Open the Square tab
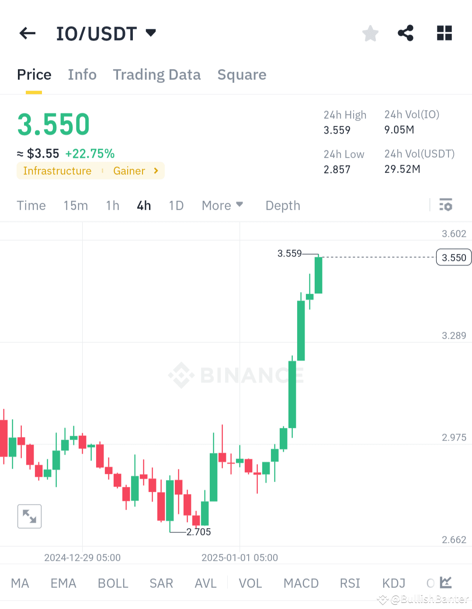Screen dimensions: 472x609 [242, 75]
